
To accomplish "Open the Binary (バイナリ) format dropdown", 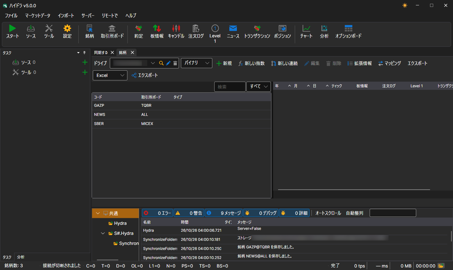I will pyautogui.click(x=197, y=63).
